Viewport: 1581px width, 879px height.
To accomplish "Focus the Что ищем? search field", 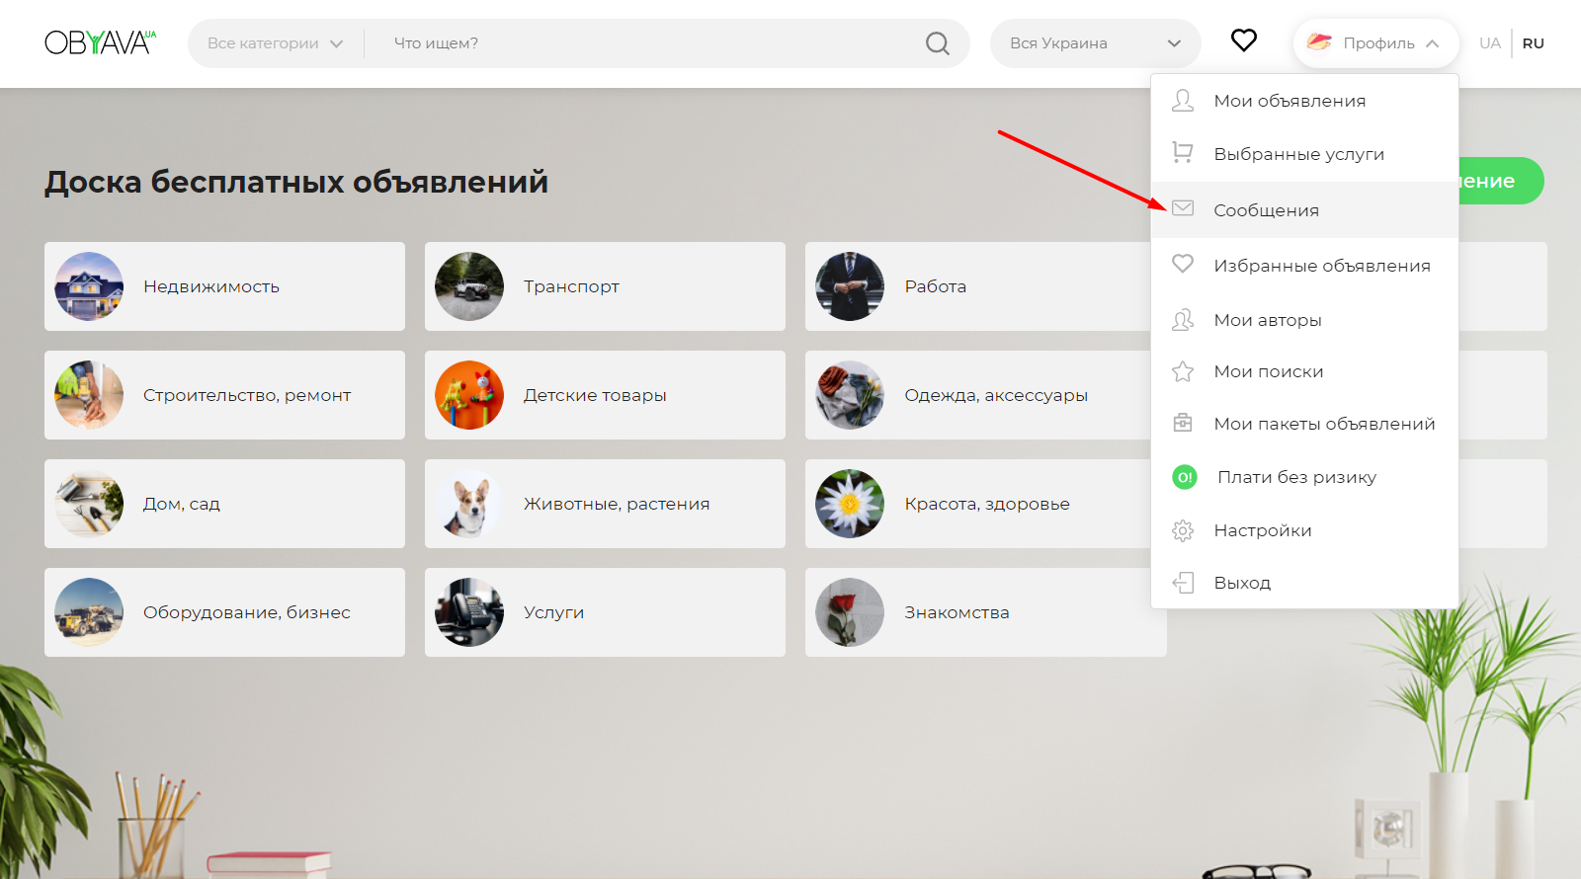I will 642,43.
